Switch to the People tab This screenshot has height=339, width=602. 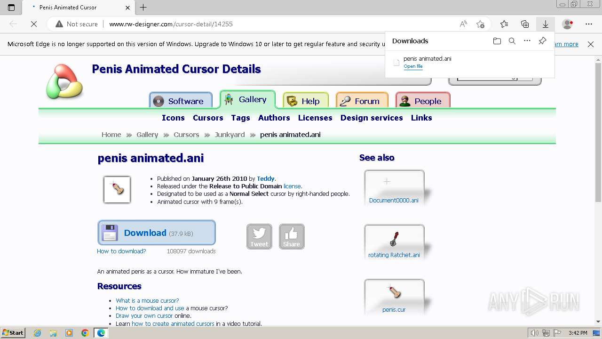(423, 101)
